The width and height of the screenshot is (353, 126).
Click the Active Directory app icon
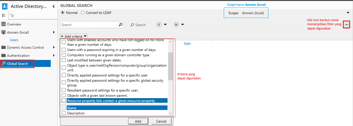coord(5,6)
